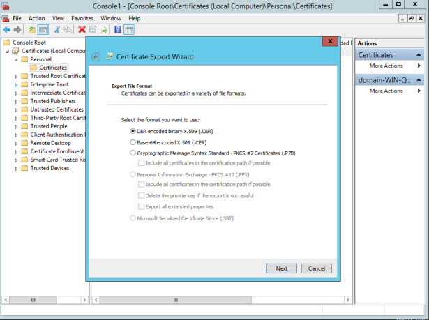Expand the Enterprise Trust tree node
429x320 pixels.
pyautogui.click(x=16, y=85)
